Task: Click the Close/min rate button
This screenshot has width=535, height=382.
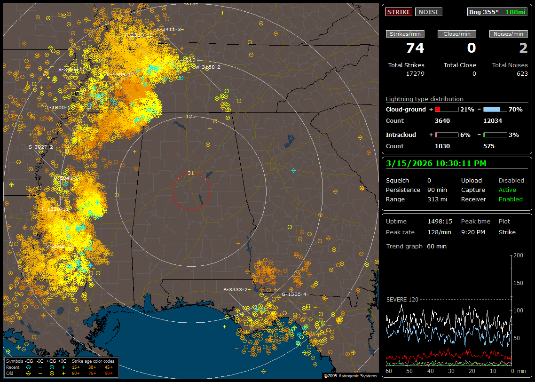Action: (457, 34)
